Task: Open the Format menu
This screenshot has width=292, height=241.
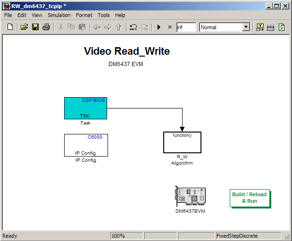Action: pyautogui.click(x=84, y=15)
